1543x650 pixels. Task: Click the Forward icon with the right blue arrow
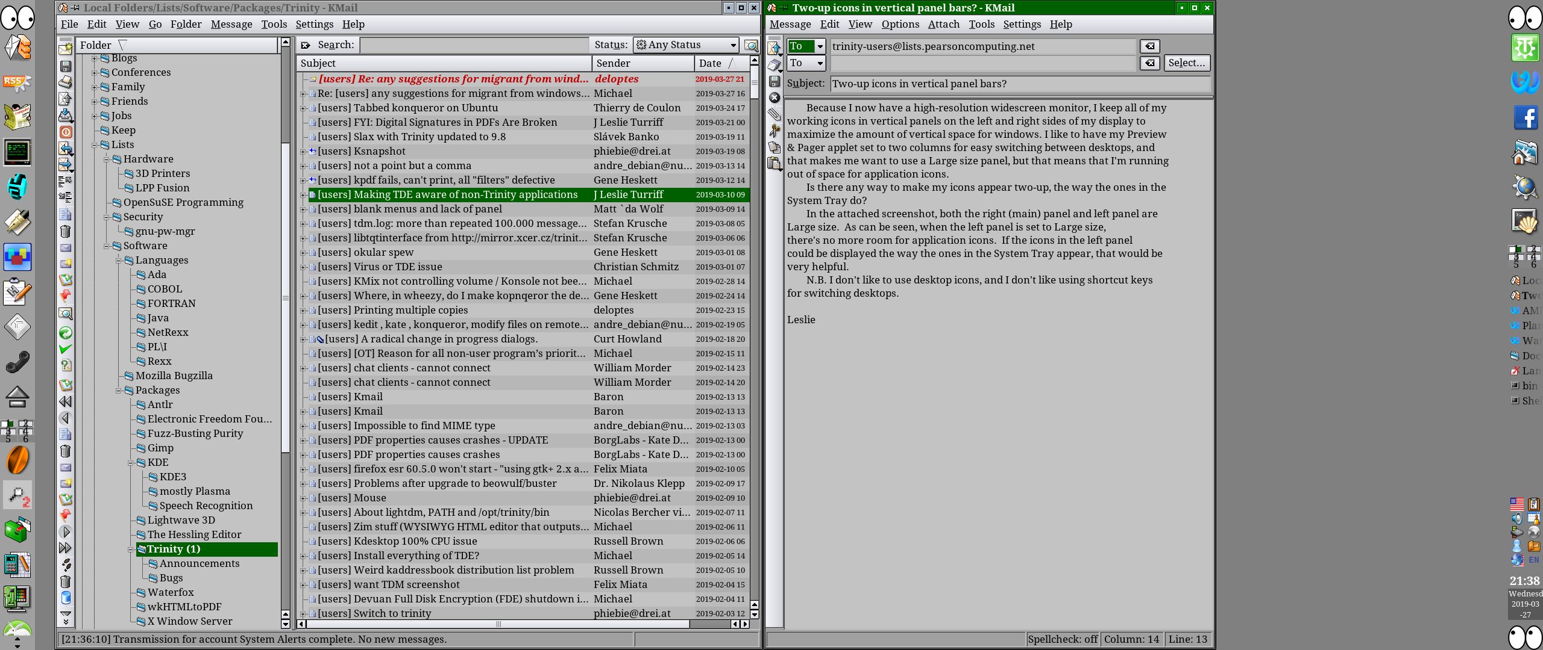click(x=66, y=164)
